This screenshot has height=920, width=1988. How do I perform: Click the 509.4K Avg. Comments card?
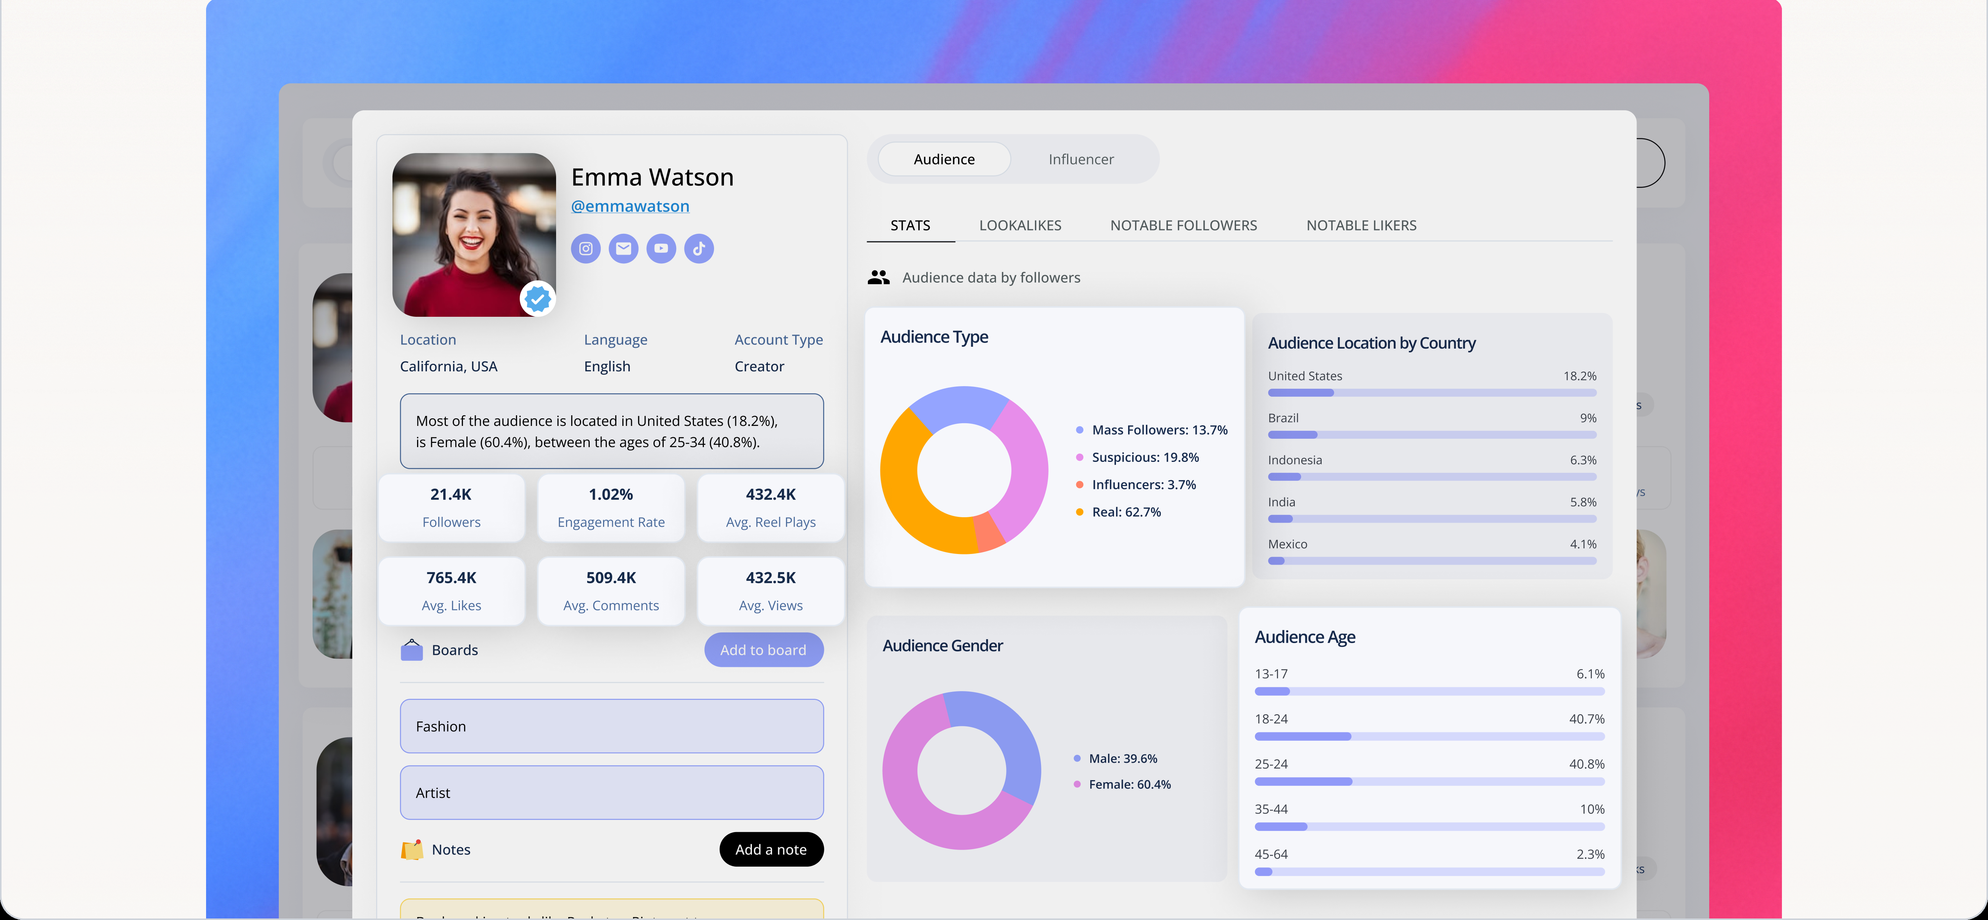tap(611, 591)
